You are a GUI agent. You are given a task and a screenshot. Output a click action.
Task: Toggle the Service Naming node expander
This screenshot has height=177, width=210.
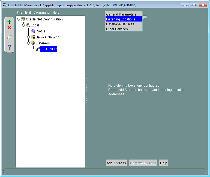(28, 37)
